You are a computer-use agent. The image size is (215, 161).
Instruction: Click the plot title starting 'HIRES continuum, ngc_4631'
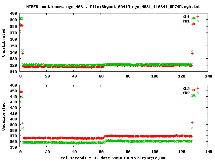tap(113, 7)
